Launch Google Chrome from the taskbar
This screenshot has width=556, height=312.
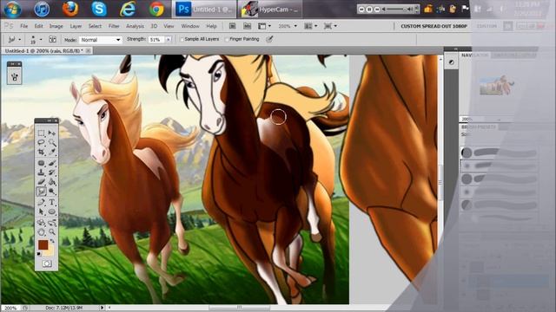(x=156, y=10)
